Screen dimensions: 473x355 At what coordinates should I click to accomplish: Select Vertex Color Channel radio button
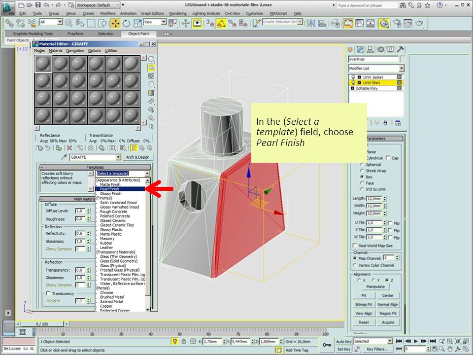tap(355, 265)
